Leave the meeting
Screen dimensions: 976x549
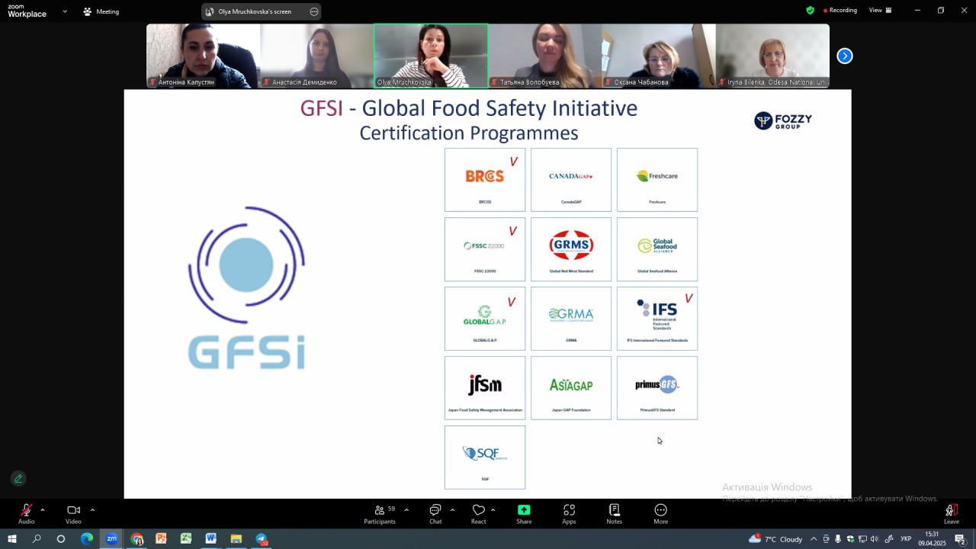tap(951, 514)
